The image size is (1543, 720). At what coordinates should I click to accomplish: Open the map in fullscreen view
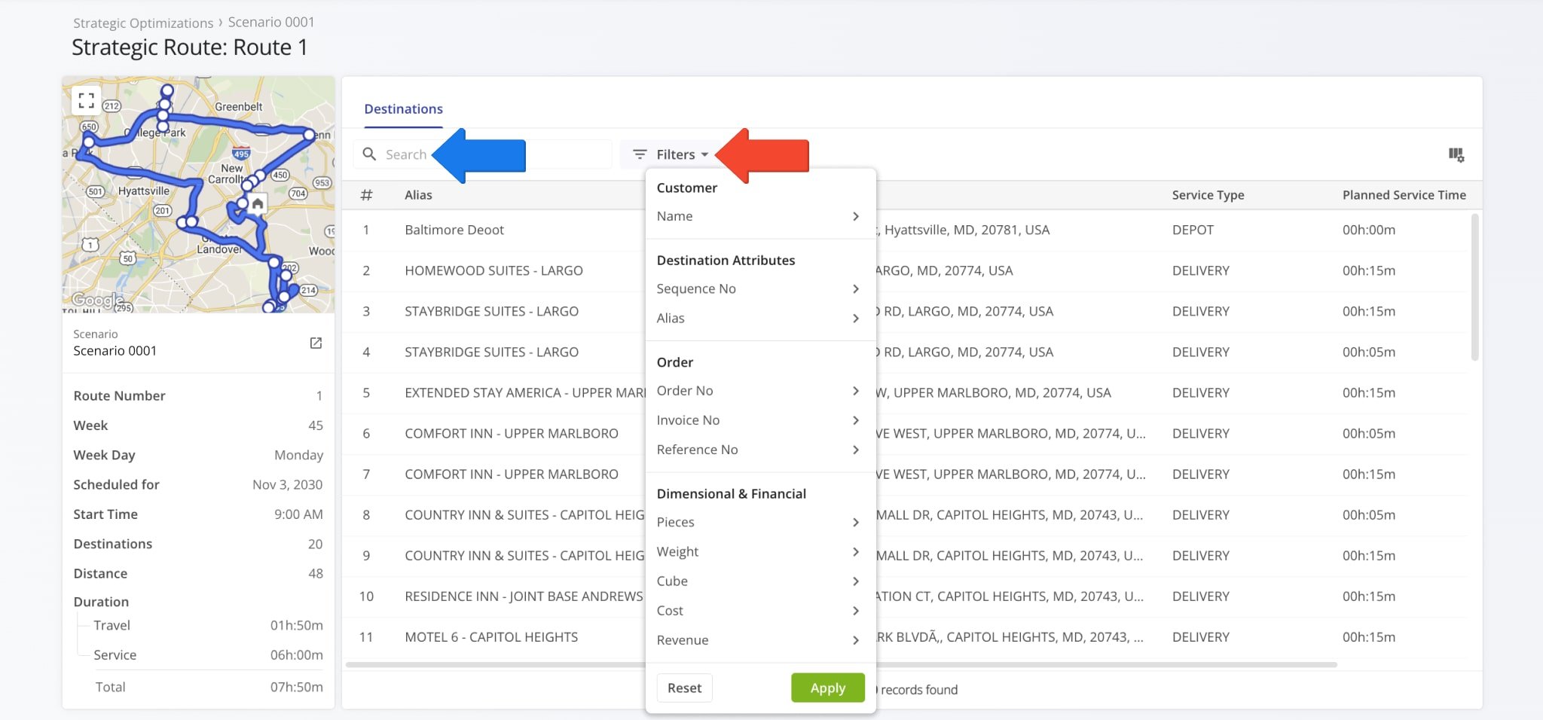point(86,99)
